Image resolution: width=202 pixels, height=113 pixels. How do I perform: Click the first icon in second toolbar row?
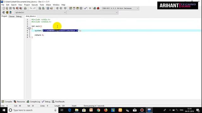pyautogui.click(x=3, y=13)
